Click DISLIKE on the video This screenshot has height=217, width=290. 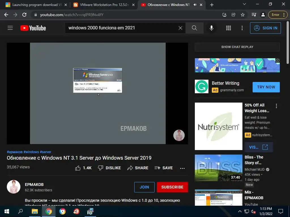[109, 168]
